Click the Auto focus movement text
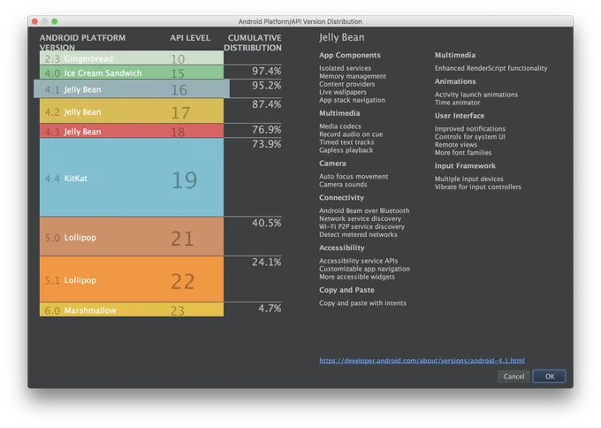The image size is (601, 428). click(x=354, y=176)
